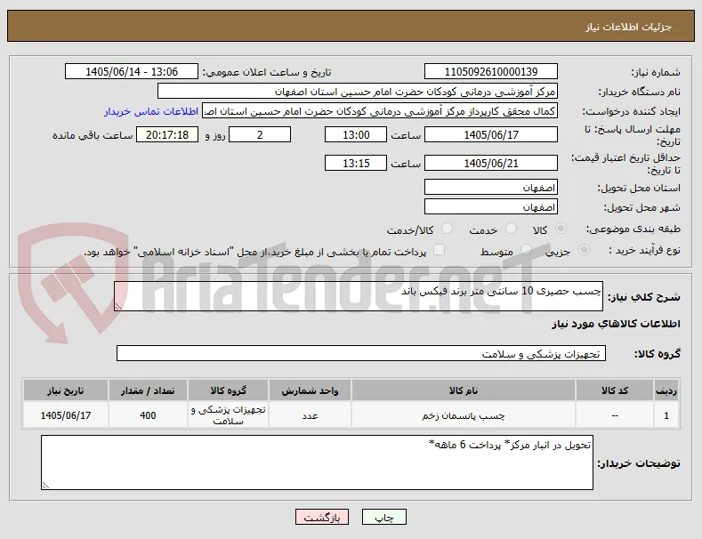Click the unit cell عدد

coord(310,415)
